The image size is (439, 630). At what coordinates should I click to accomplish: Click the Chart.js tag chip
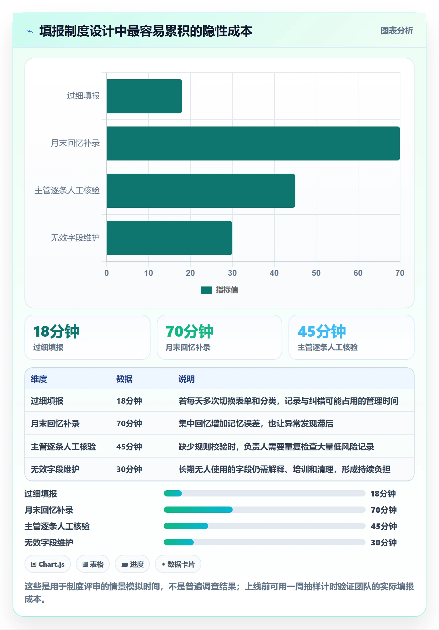48,564
